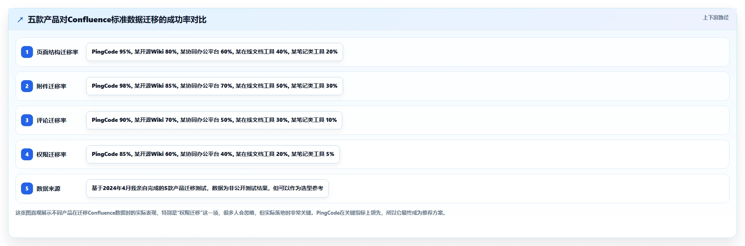745x246 pixels.
Task: Click the number 1 badge
Action: (x=27, y=52)
